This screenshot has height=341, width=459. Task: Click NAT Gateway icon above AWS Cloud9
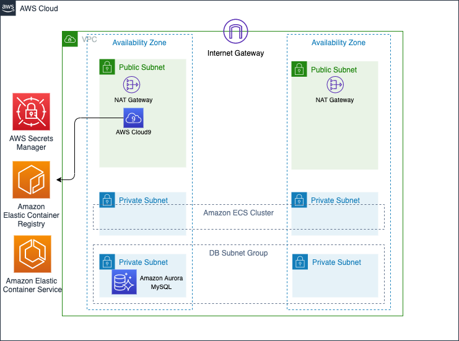(131, 85)
